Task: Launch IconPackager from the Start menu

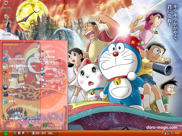Action: coord(13,73)
